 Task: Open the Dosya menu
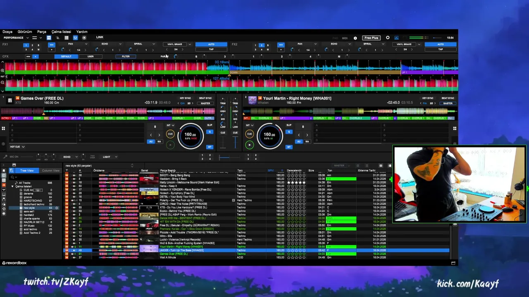[x=7, y=32]
